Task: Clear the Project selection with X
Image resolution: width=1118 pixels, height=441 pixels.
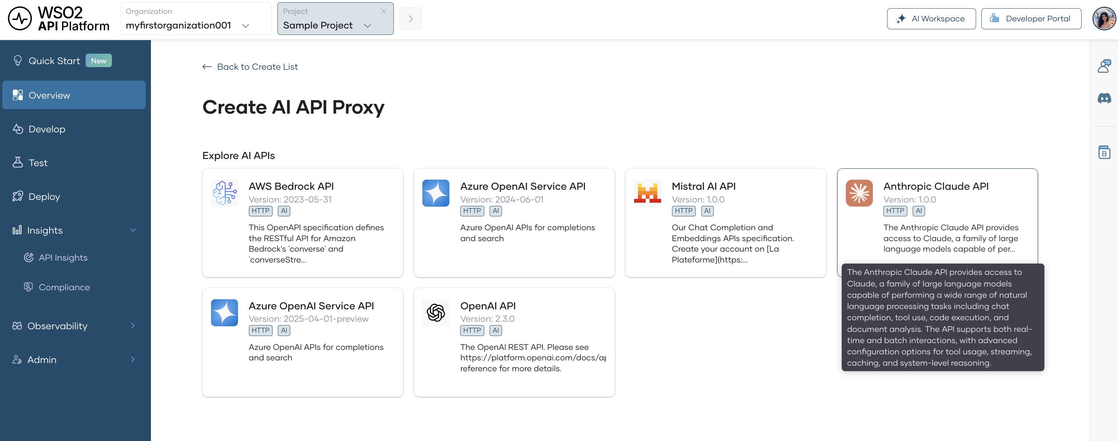Action: (x=384, y=11)
